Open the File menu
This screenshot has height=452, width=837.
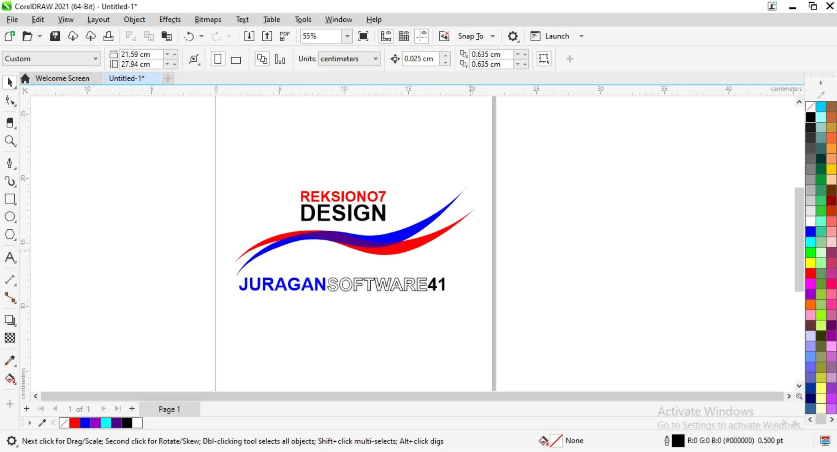tap(12, 19)
